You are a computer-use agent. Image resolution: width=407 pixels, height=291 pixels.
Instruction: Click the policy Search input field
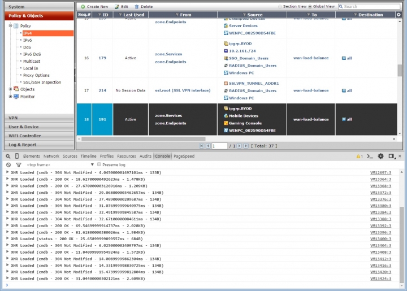point(369,6)
